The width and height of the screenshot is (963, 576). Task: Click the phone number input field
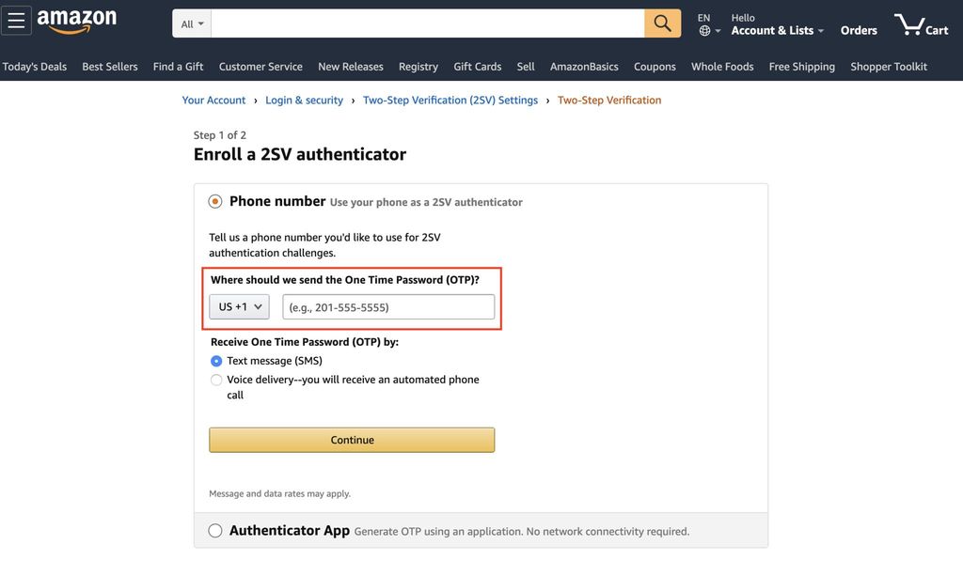[388, 305]
